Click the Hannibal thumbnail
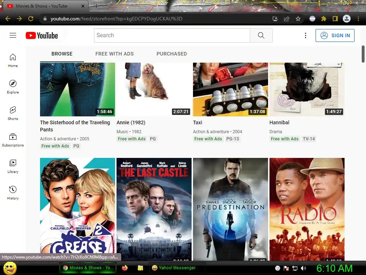The width and height of the screenshot is (366, 275). coord(307,89)
